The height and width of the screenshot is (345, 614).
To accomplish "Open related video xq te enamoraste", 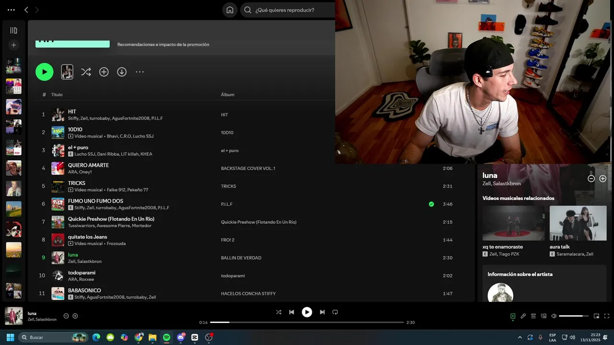I will click(x=513, y=223).
